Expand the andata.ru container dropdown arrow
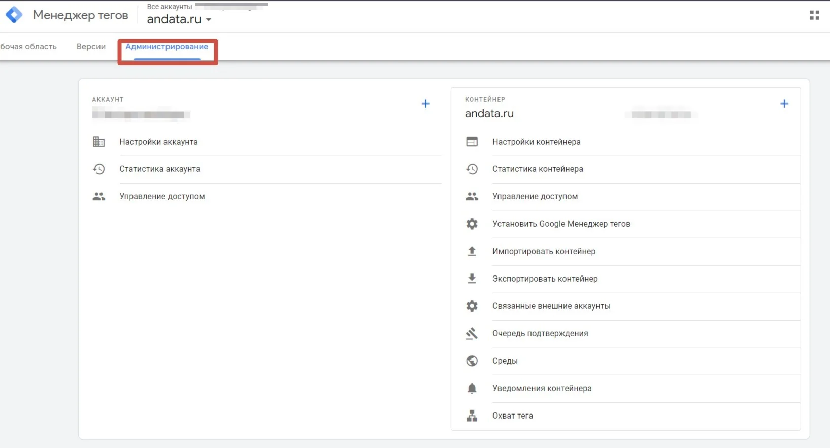The width and height of the screenshot is (830, 448). [208, 20]
